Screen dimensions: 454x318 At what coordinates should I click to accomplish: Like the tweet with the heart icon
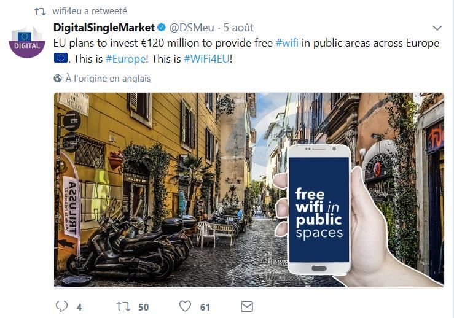(x=186, y=306)
